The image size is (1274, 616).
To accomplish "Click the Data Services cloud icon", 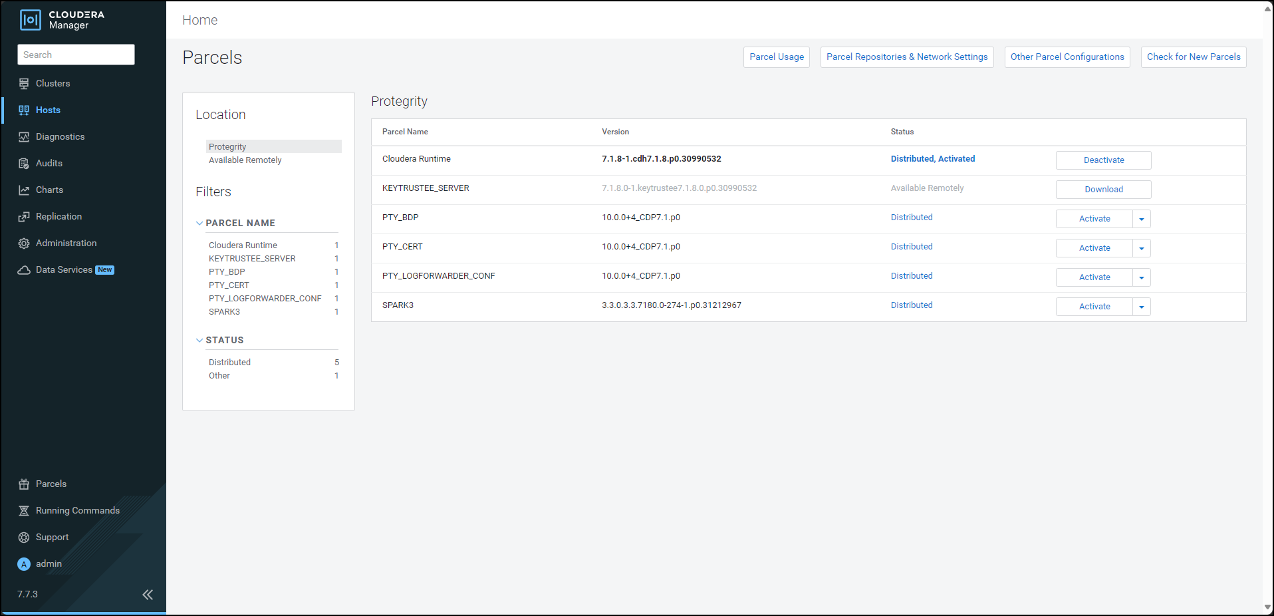I will (x=24, y=269).
